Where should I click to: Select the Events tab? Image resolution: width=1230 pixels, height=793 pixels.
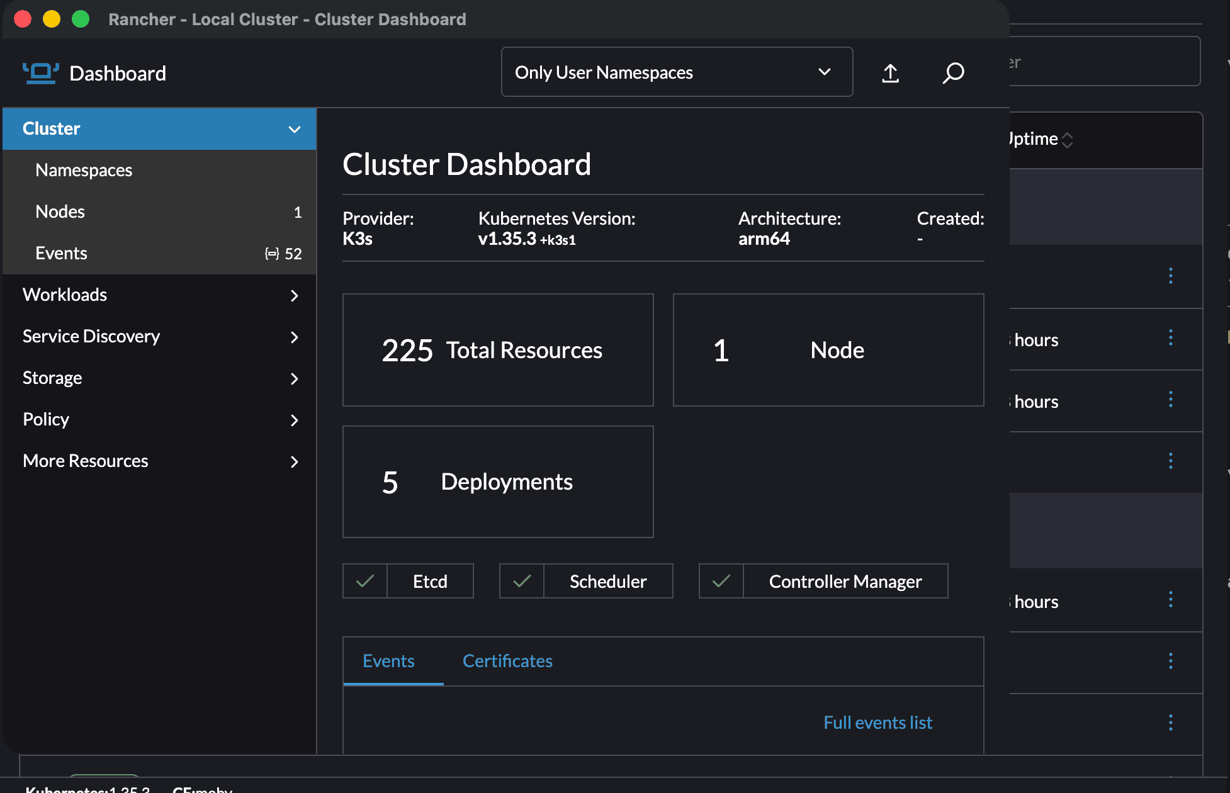388,661
